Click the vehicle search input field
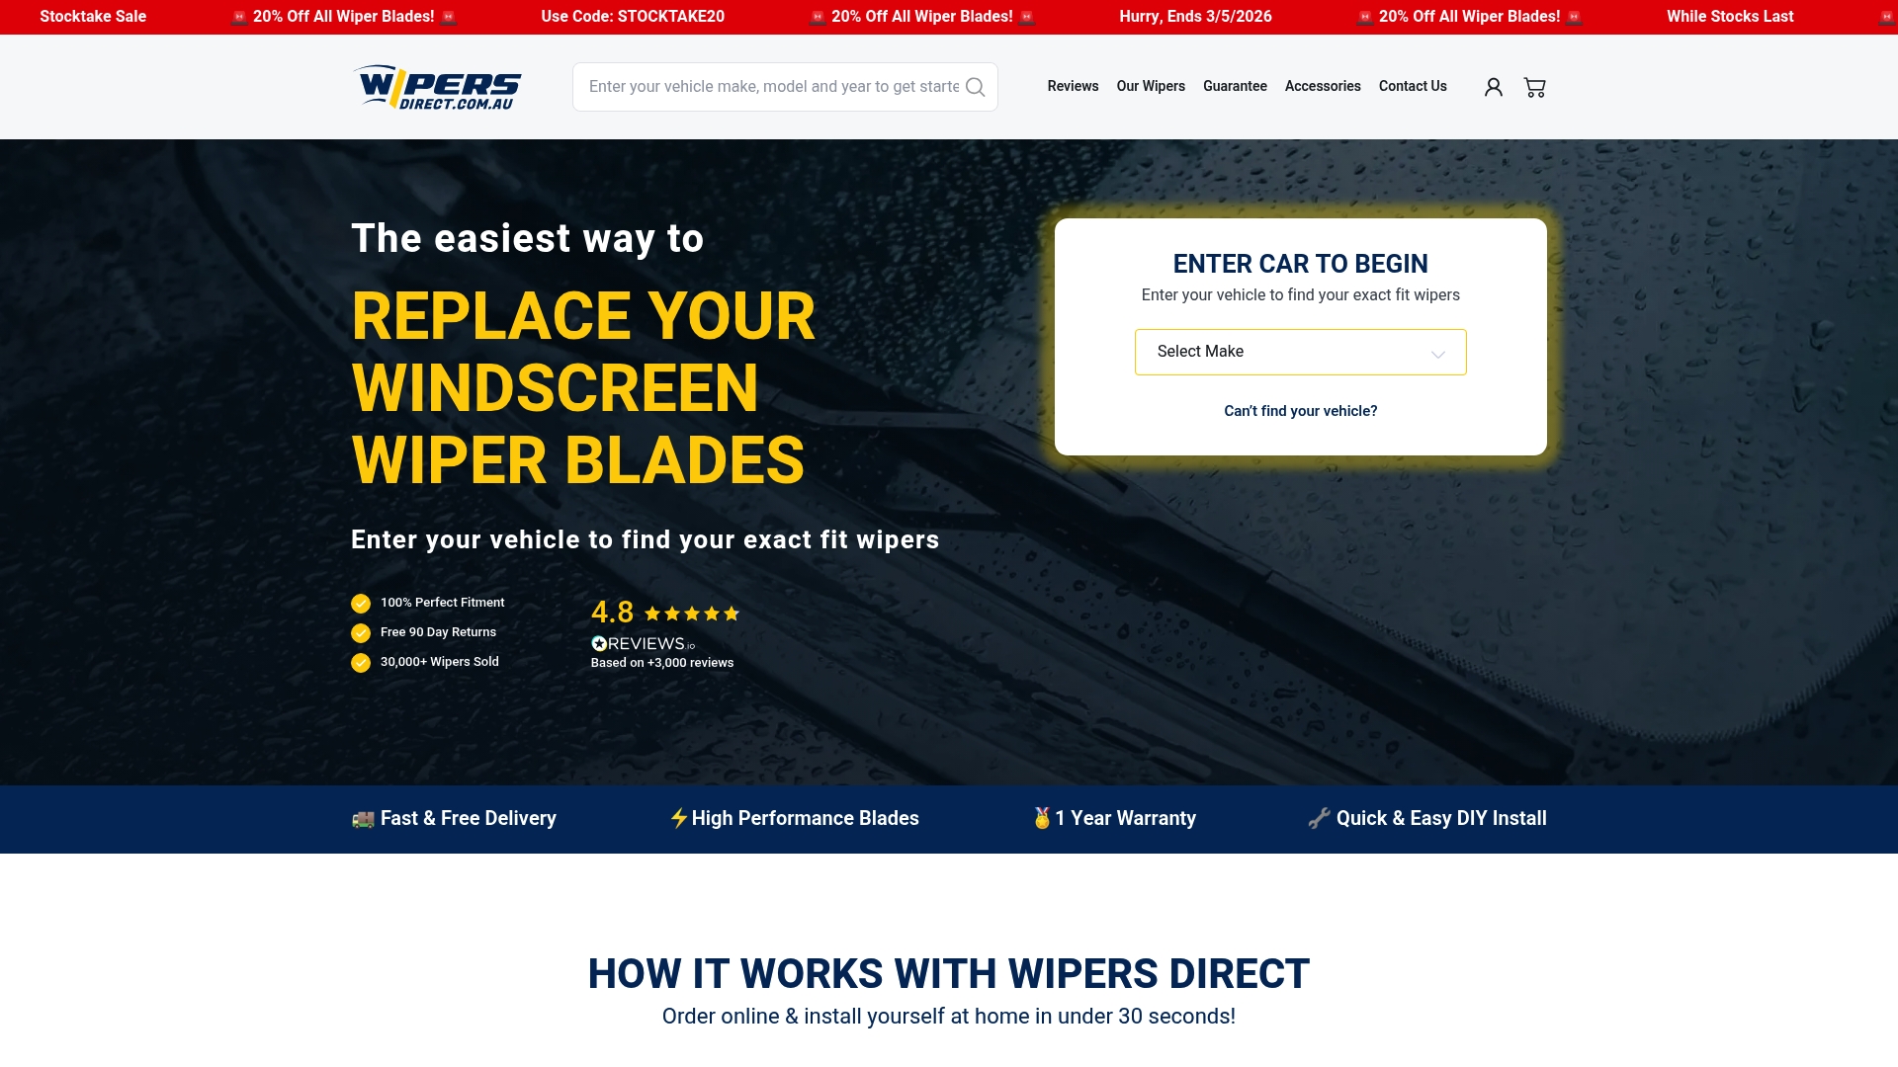Image resolution: width=1898 pixels, height=1067 pixels. pyautogui.click(x=771, y=87)
